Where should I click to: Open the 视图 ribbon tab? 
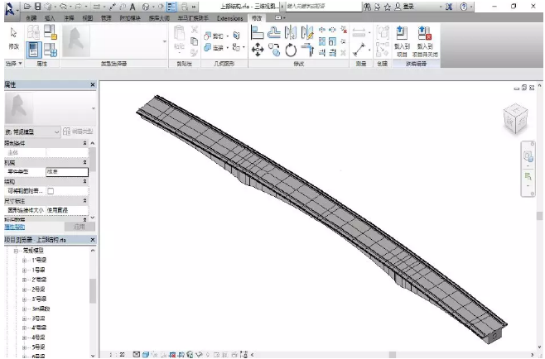87,18
